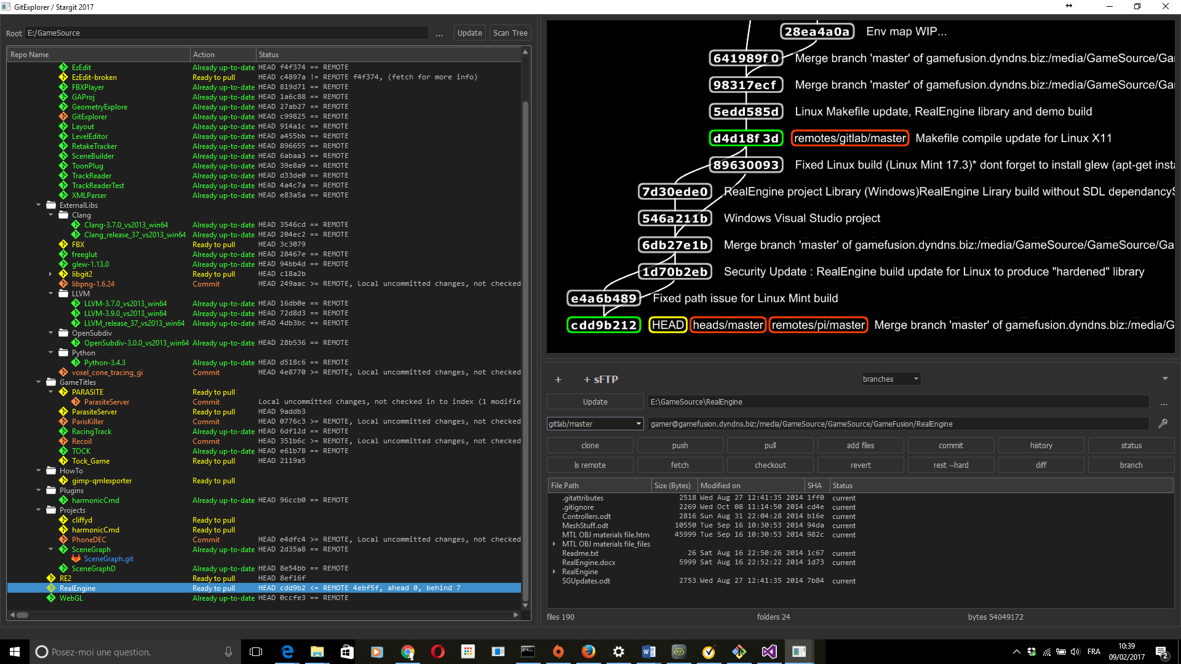1181x664 pixels.
Task: Open Word from the taskbar
Action: (x=649, y=652)
